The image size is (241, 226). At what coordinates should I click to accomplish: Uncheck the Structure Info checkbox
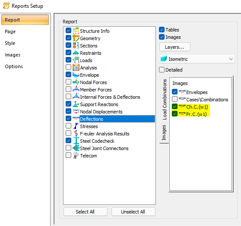[x=68, y=31]
